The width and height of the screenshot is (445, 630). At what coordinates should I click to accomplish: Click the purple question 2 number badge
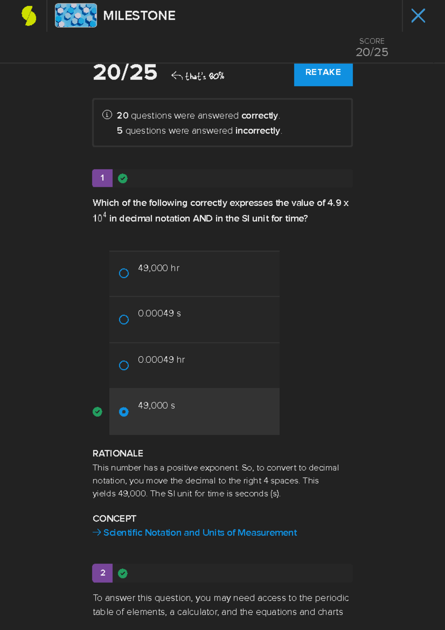102,573
